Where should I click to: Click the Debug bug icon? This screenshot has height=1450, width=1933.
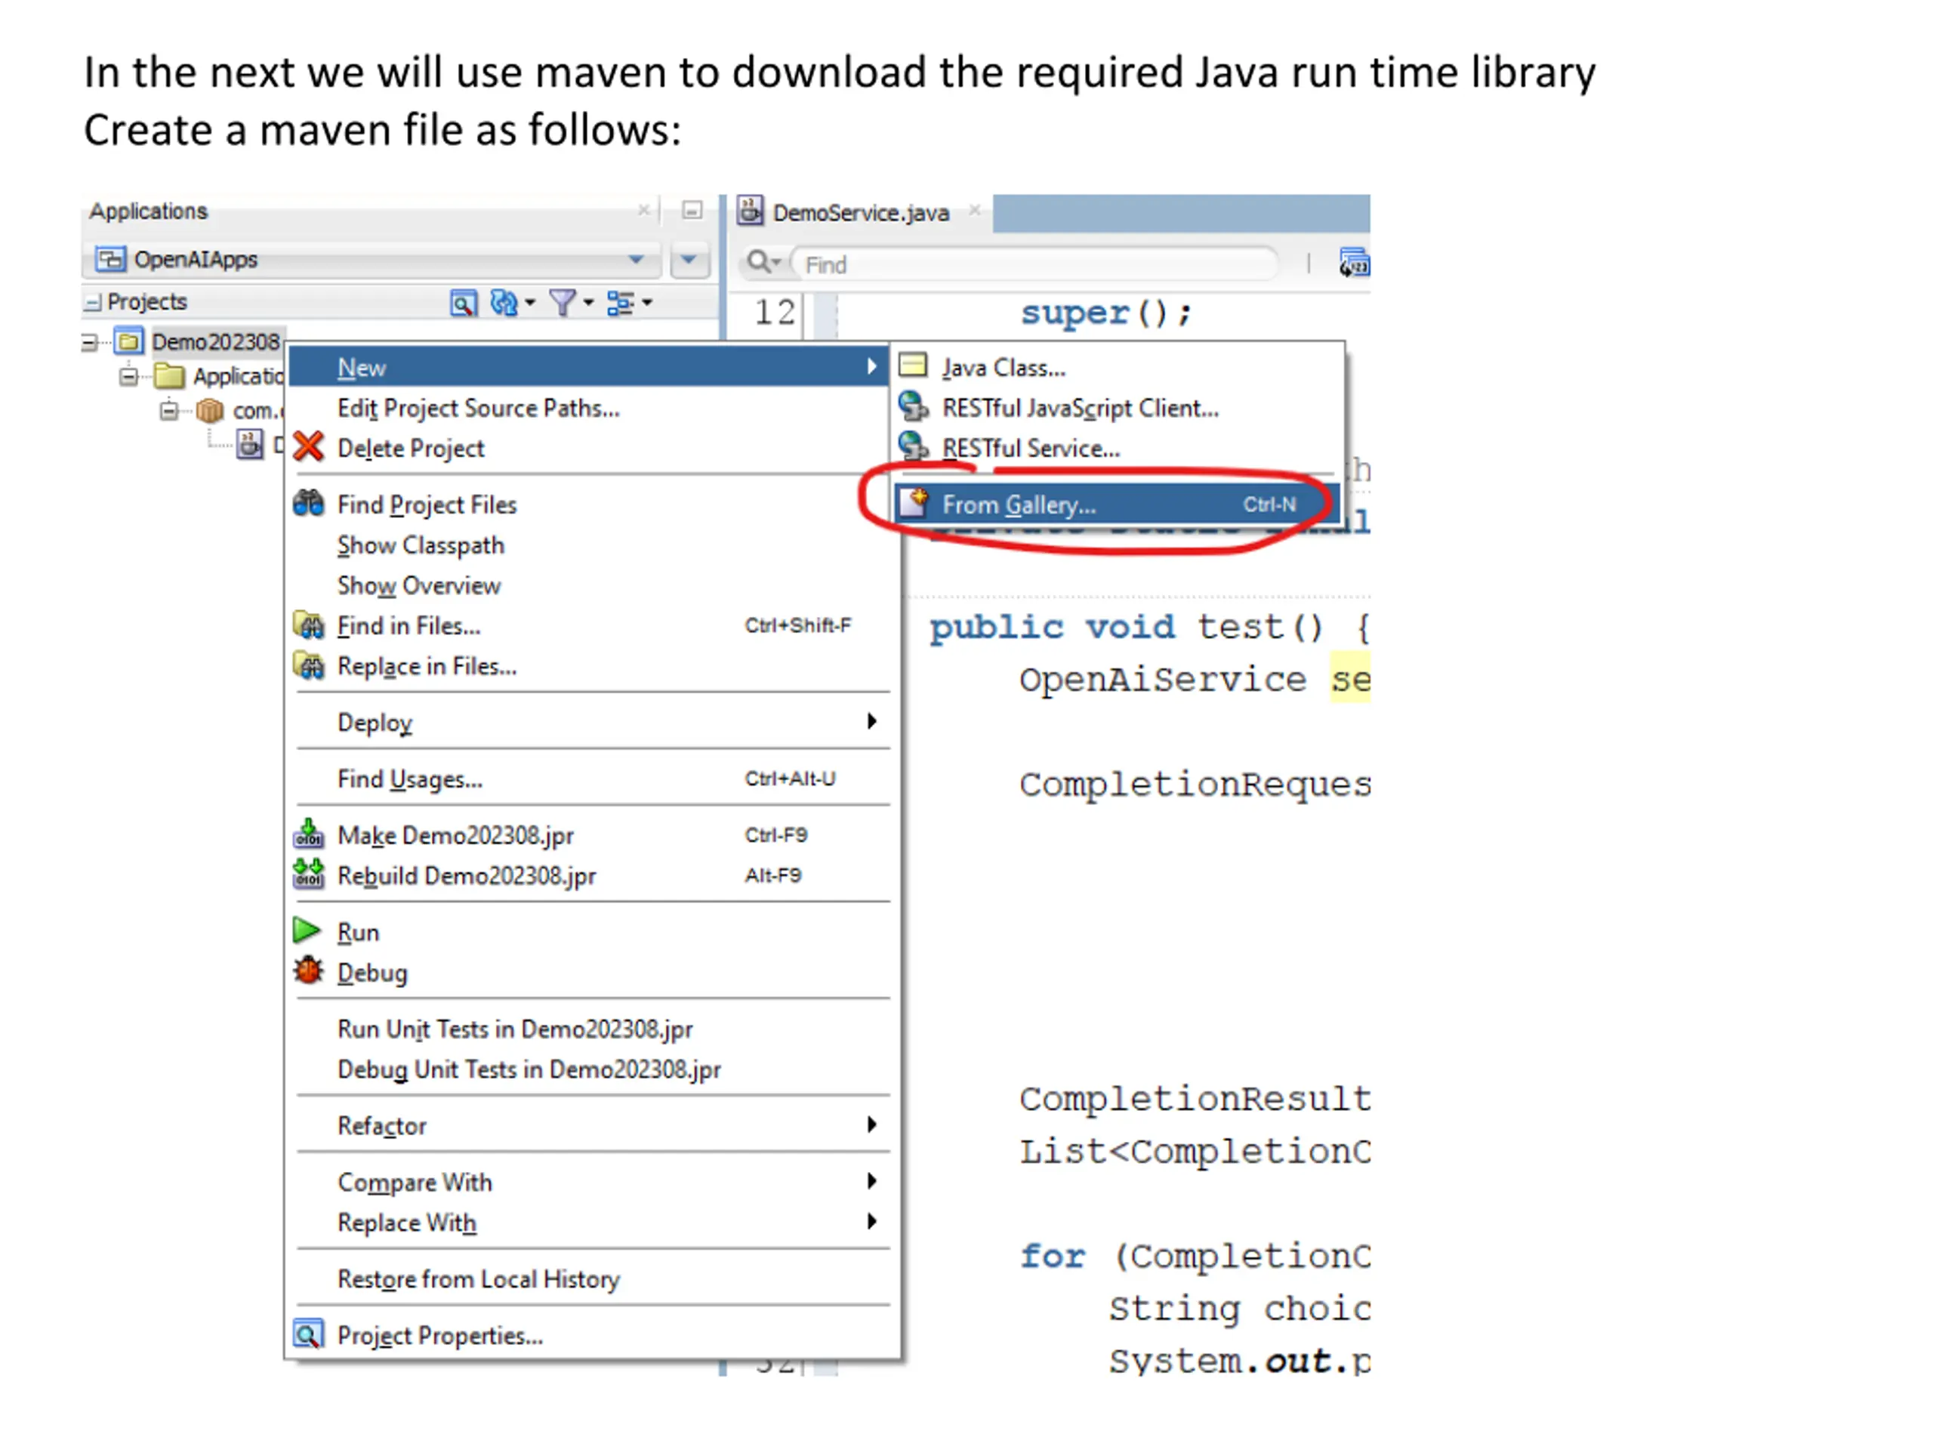(307, 971)
